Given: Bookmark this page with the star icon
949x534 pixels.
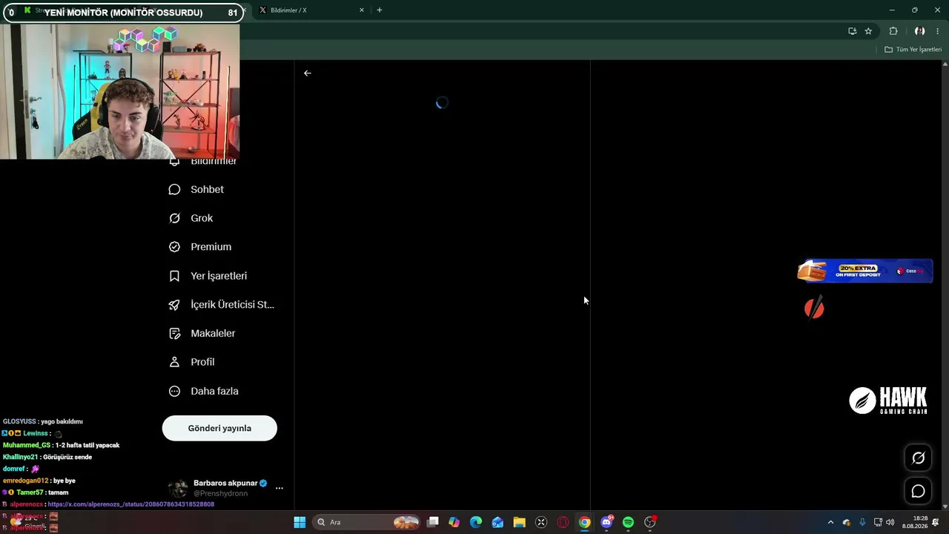Looking at the screenshot, I should tap(868, 31).
